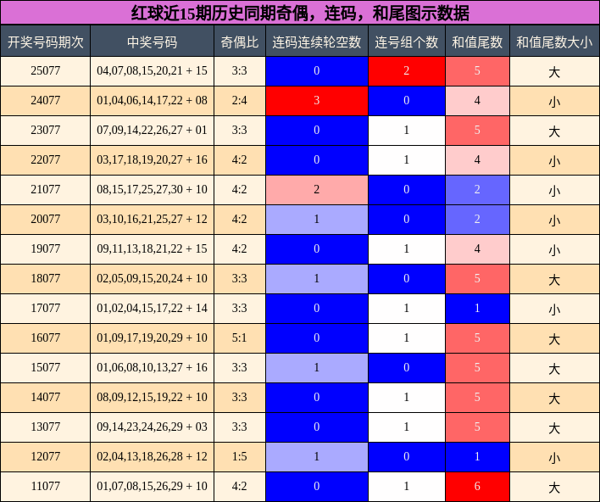Screen dimensions: 600x502
Task: Click the light-blue 1 连码轮空 cell in row 15077
Action: point(317,368)
